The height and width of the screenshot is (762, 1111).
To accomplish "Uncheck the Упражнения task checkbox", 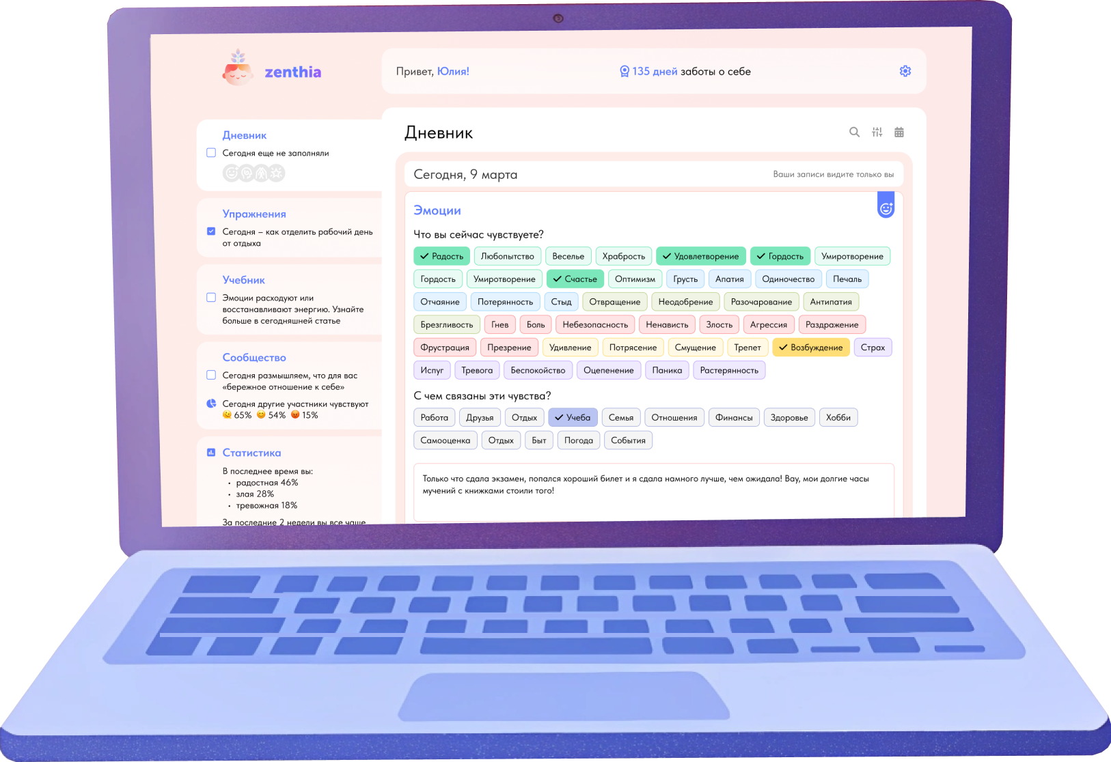I will [211, 231].
